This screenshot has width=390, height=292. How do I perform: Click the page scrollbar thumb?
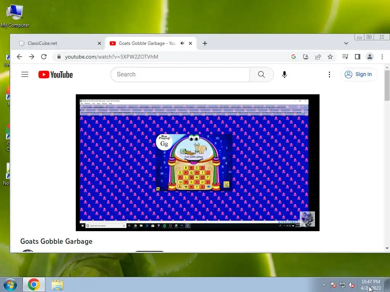point(387,85)
